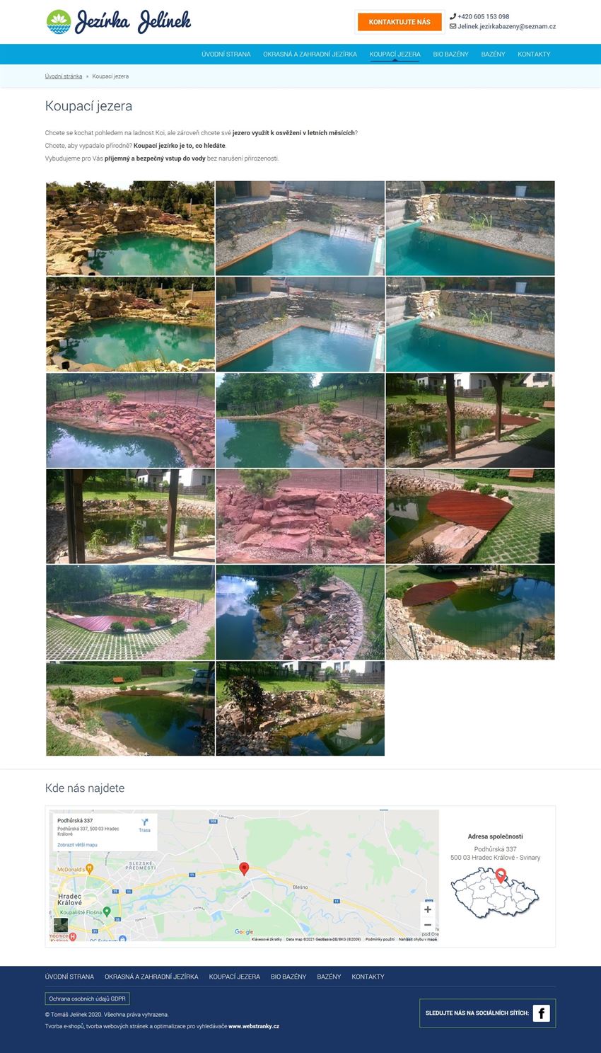Click the red location pin on map

[244, 868]
